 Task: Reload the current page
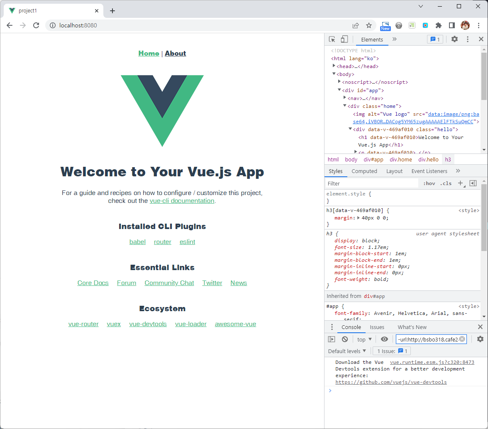pos(36,25)
